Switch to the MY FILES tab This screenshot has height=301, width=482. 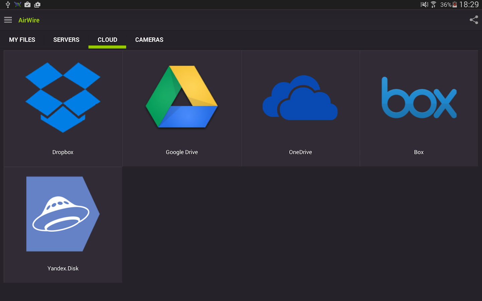click(x=22, y=40)
